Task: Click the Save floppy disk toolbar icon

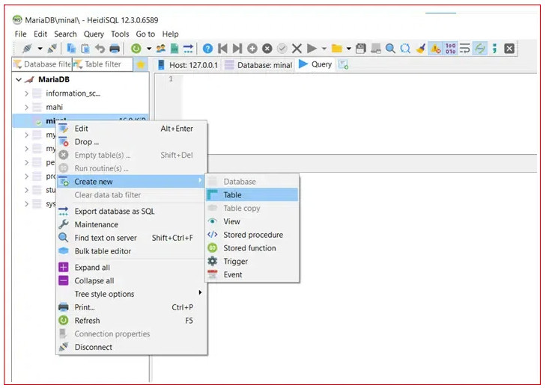Action: 361,49
